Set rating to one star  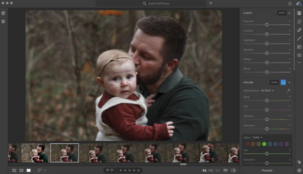pyautogui.click(x=120, y=170)
